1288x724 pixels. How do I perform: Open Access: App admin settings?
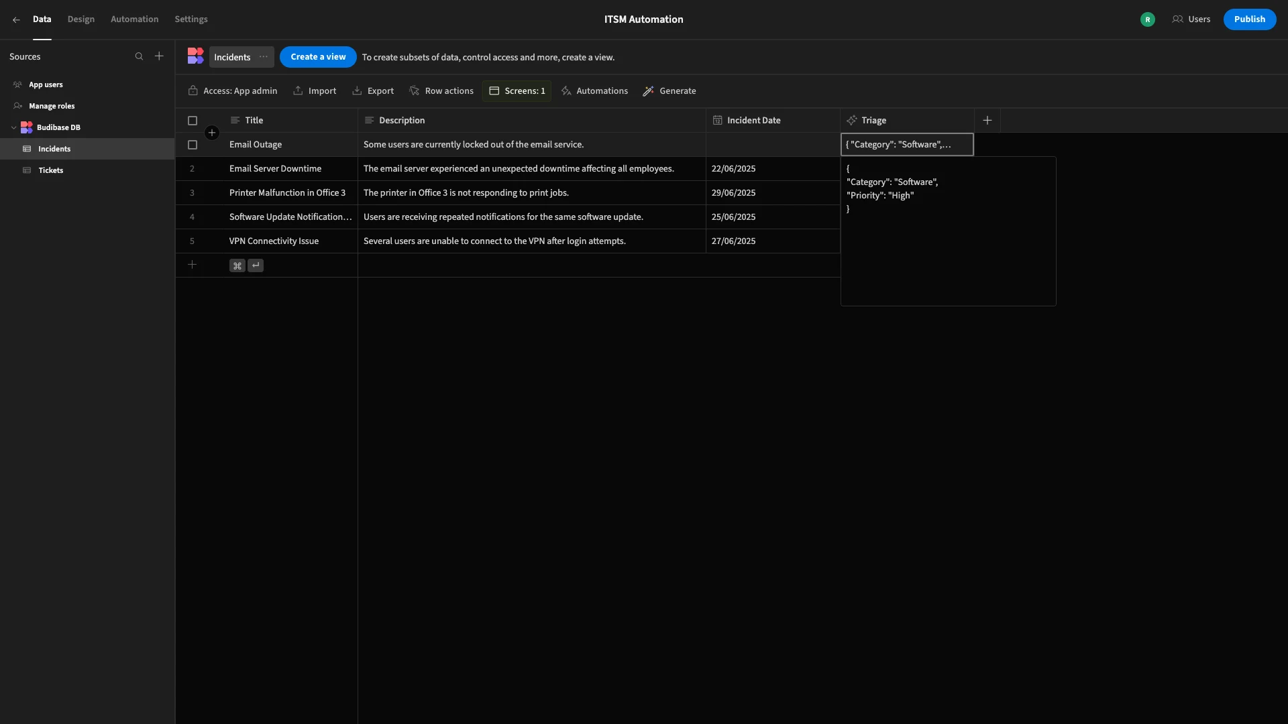(x=233, y=90)
